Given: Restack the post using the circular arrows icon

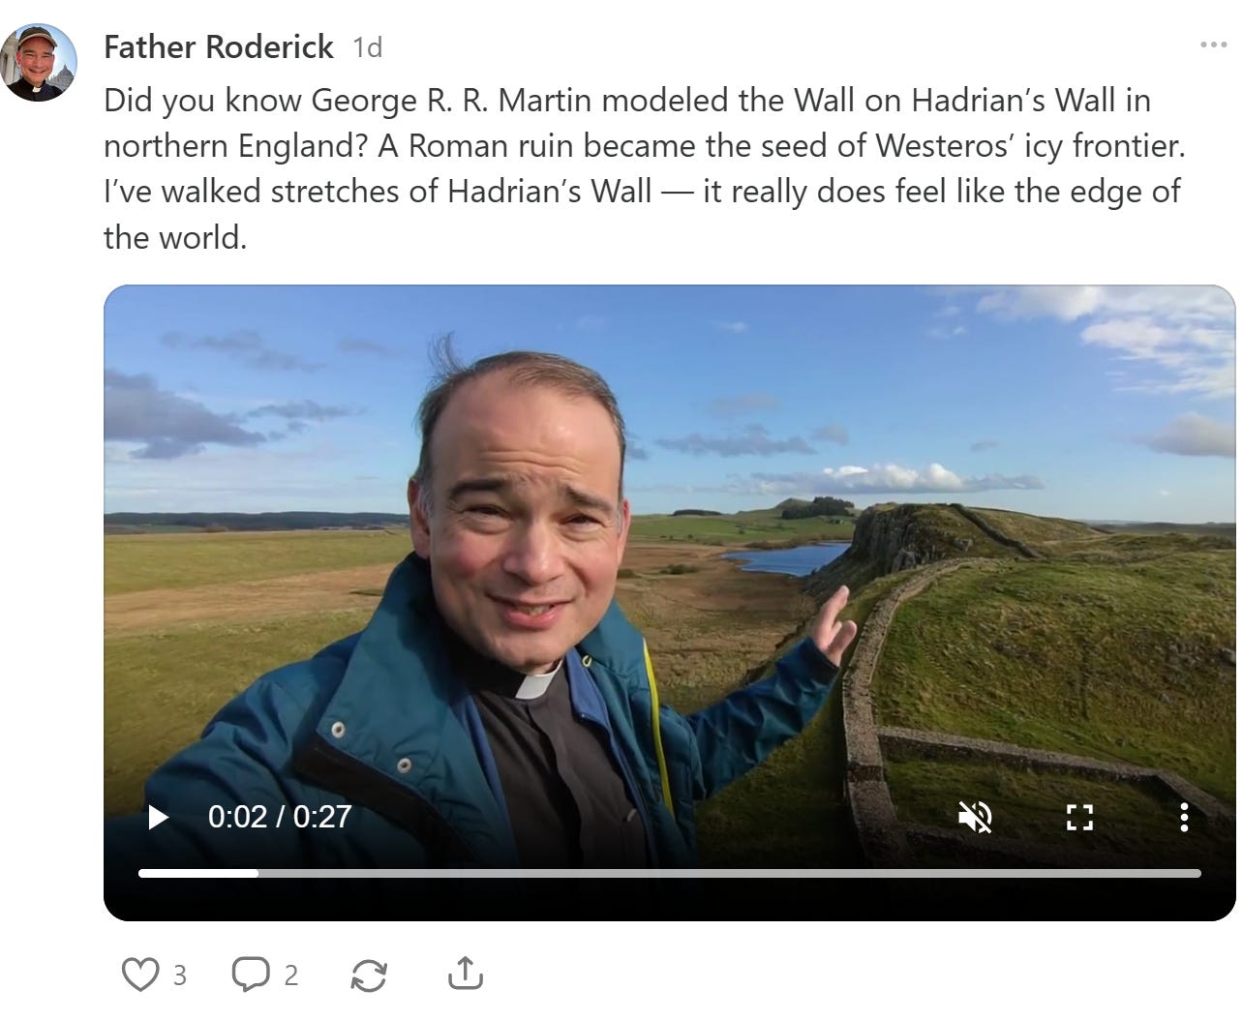Looking at the screenshot, I should click(369, 975).
